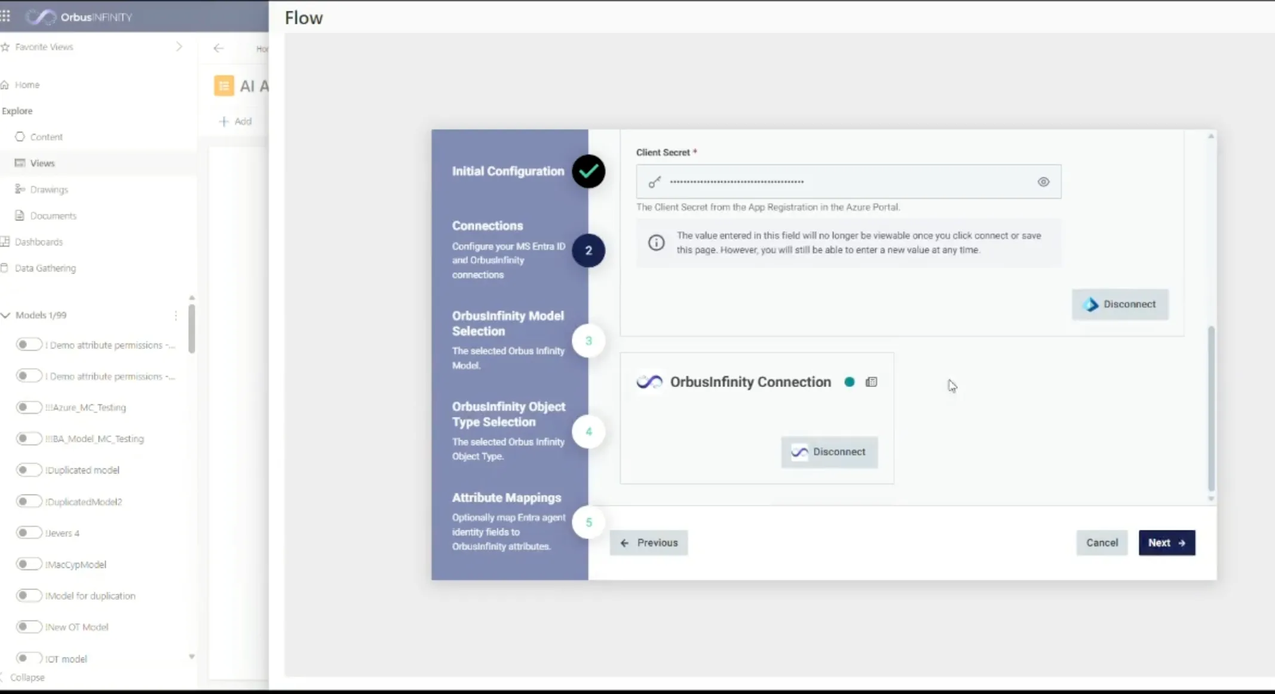Cancel the Flow wizard
Viewport: 1275px width, 694px height.
coord(1102,543)
